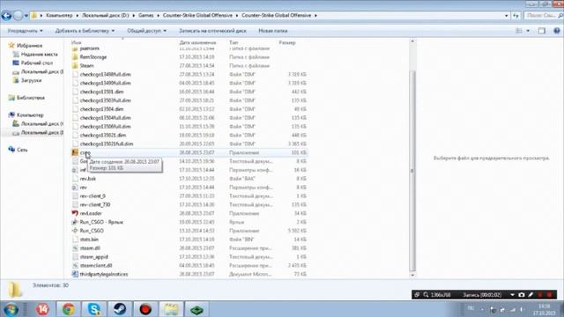
Task: Click Записать на оптический диск
Action: [212, 31]
